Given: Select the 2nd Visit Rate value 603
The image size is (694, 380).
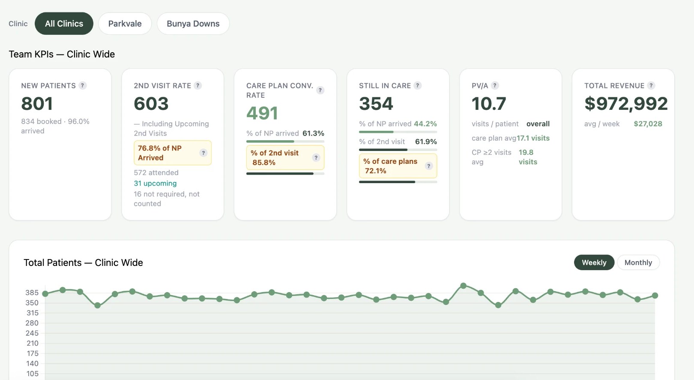Looking at the screenshot, I should pyautogui.click(x=151, y=103).
